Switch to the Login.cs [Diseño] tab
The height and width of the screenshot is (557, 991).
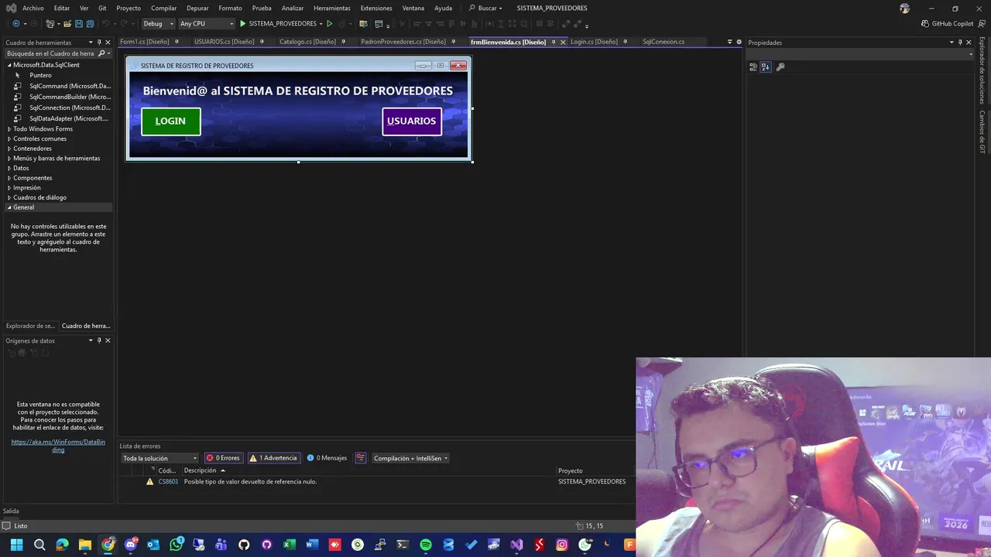point(594,42)
